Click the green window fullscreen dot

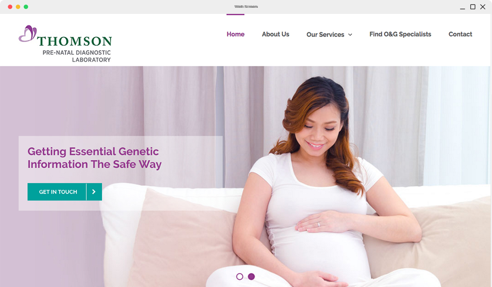(x=26, y=7)
